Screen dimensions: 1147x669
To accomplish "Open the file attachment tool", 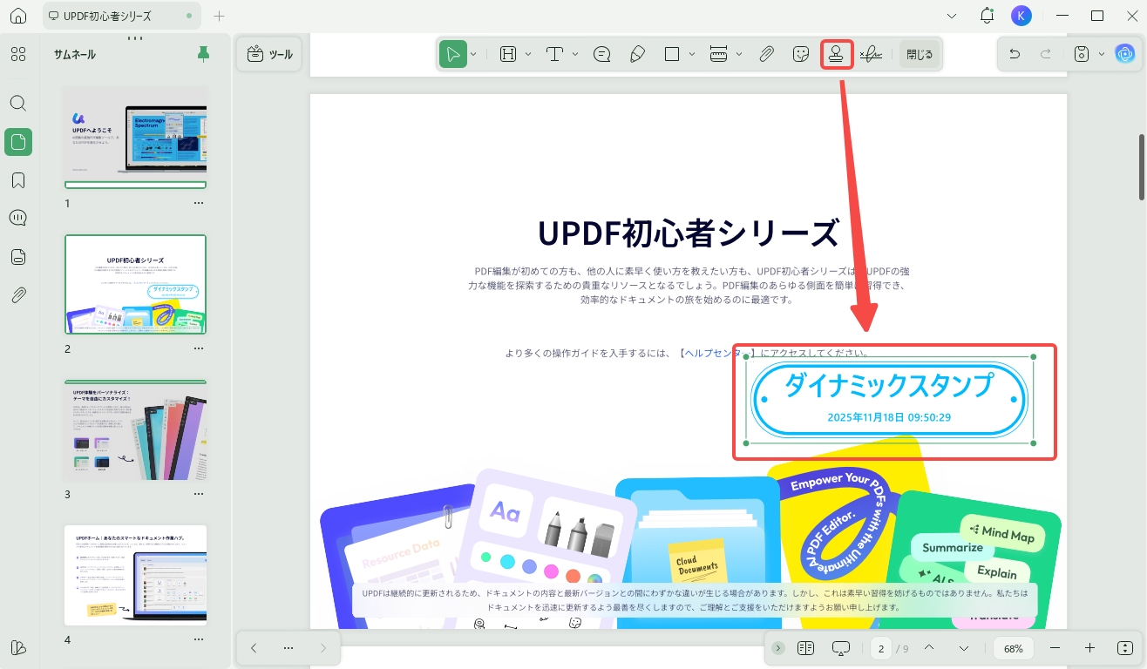I will click(x=766, y=53).
